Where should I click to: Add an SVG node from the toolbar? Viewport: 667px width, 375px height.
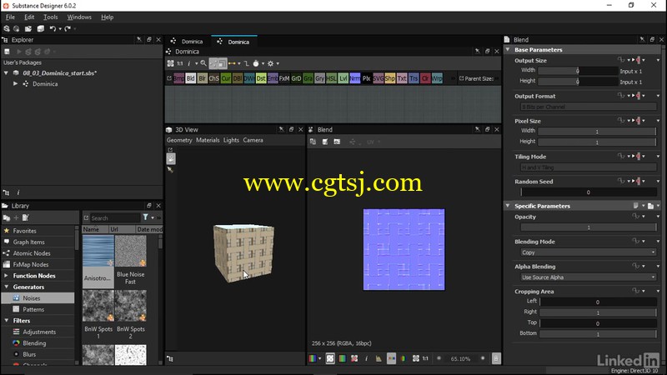(x=379, y=78)
